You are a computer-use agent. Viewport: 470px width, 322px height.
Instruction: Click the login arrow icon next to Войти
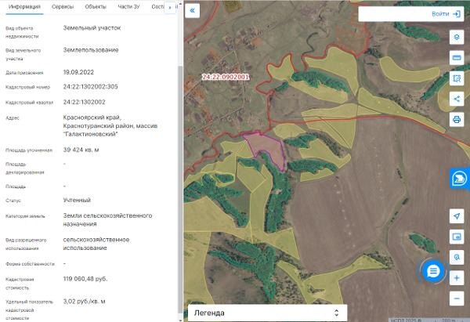click(x=457, y=14)
